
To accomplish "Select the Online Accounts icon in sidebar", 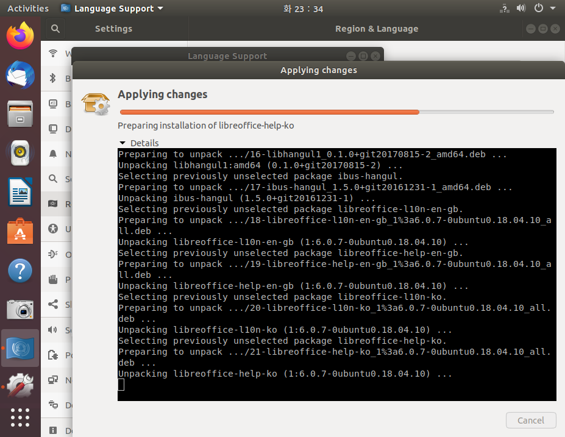I will (53, 254).
